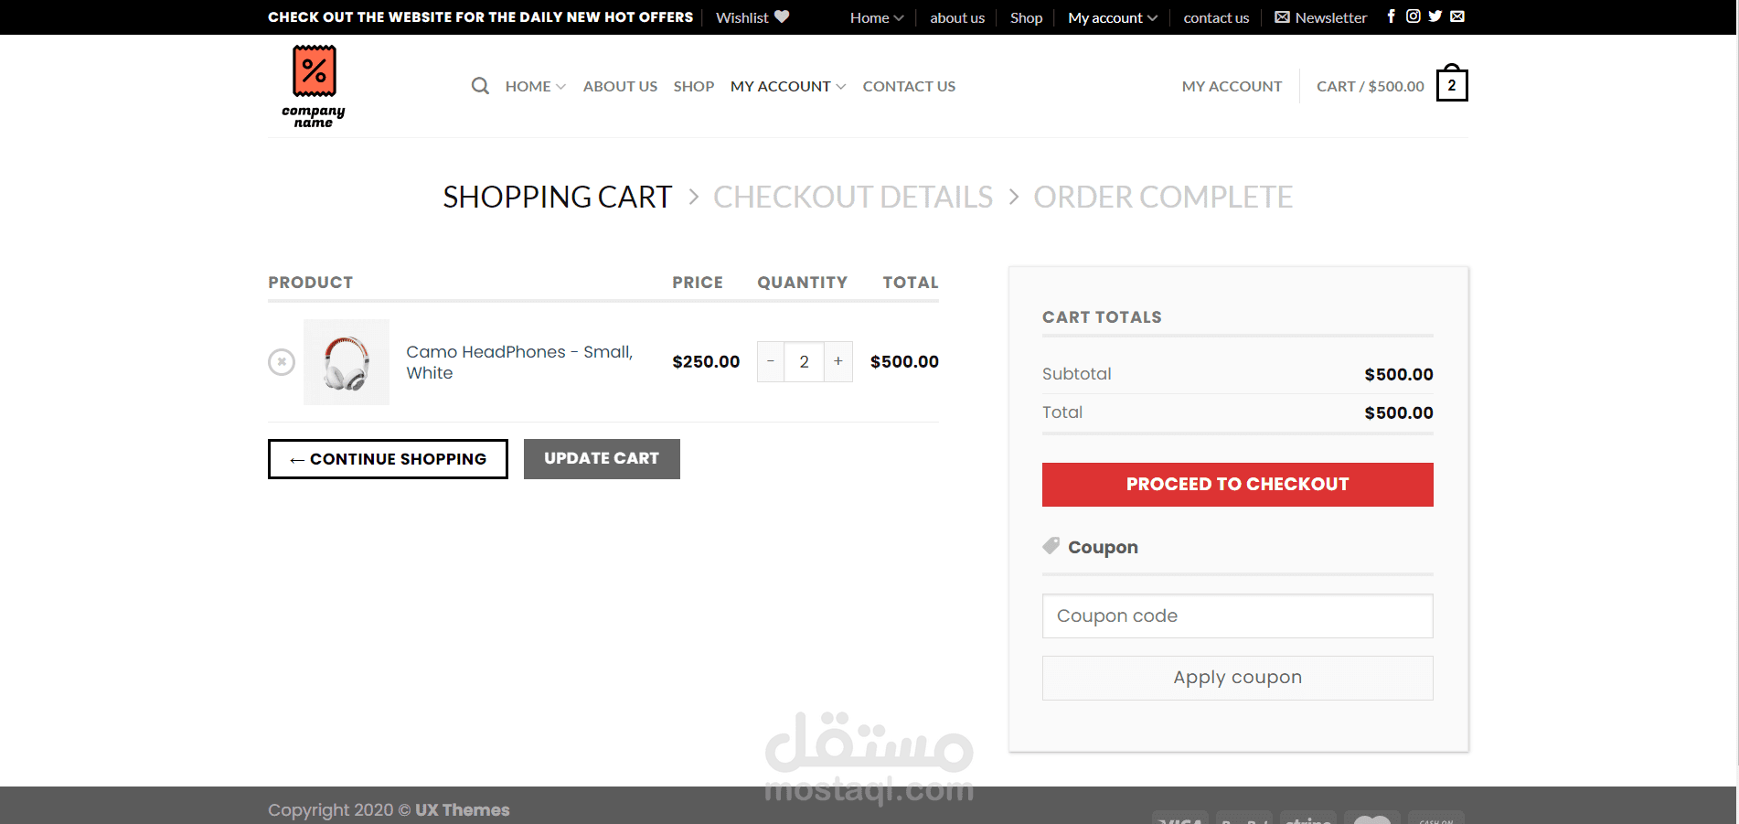Increase quantity with the plus button

837,362
